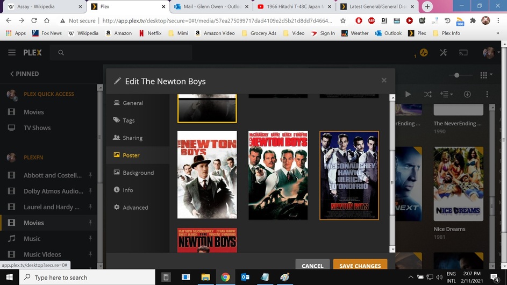Image resolution: width=507 pixels, height=285 pixels.
Task: Open the add to playlist dropdown
Action: (x=447, y=94)
